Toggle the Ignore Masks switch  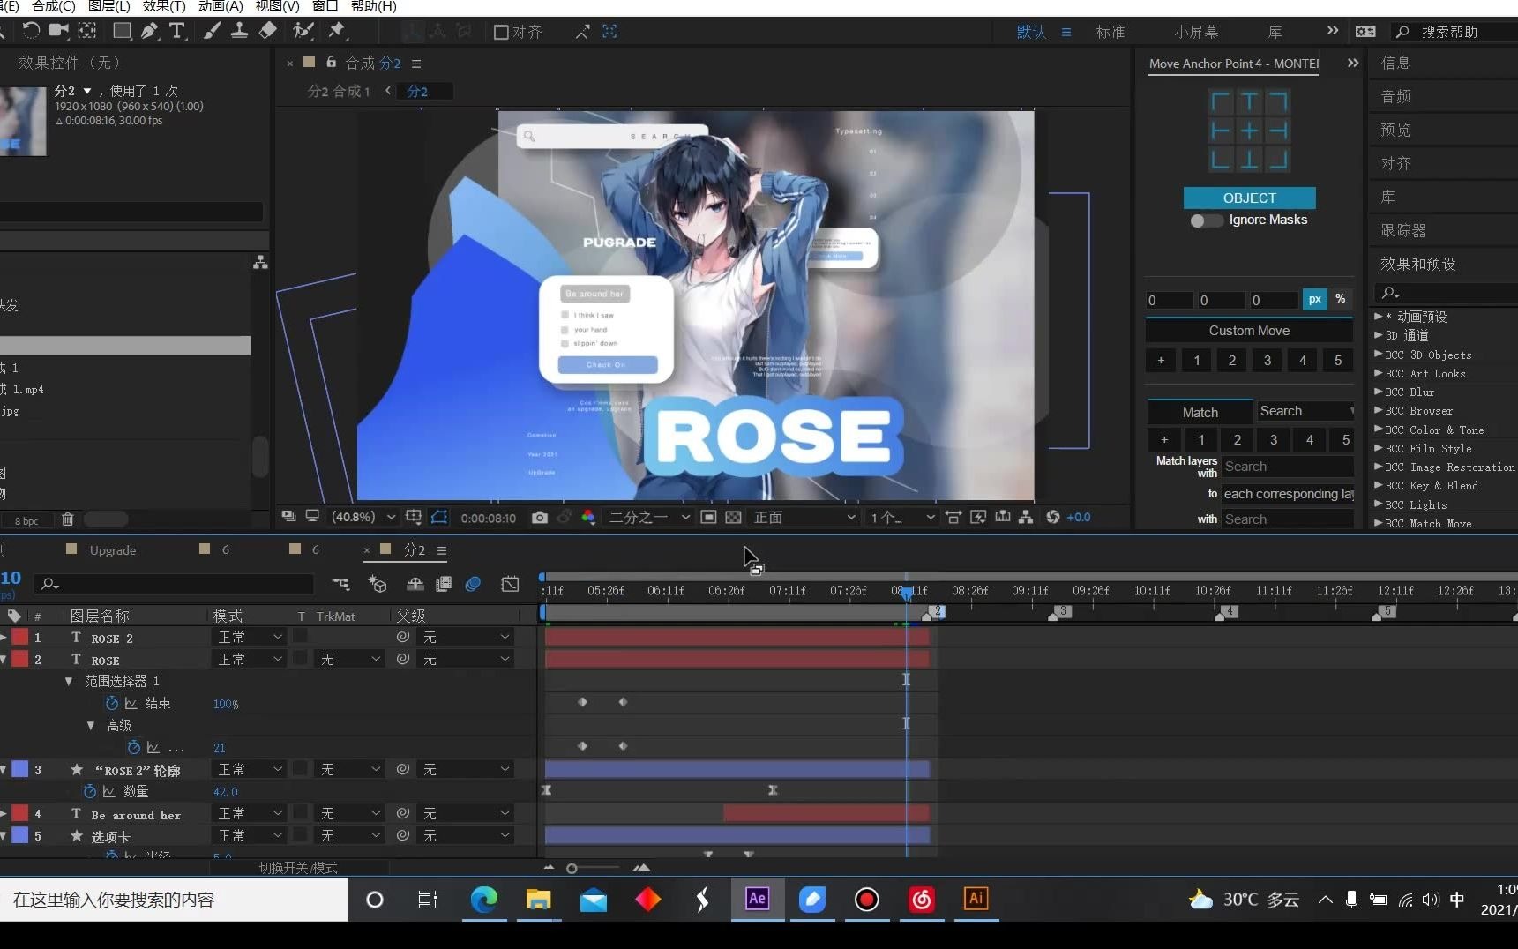click(1206, 220)
